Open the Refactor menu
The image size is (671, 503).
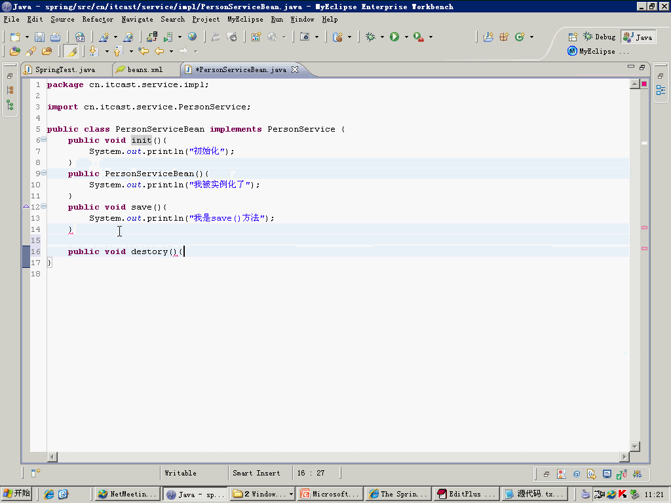[x=98, y=19]
